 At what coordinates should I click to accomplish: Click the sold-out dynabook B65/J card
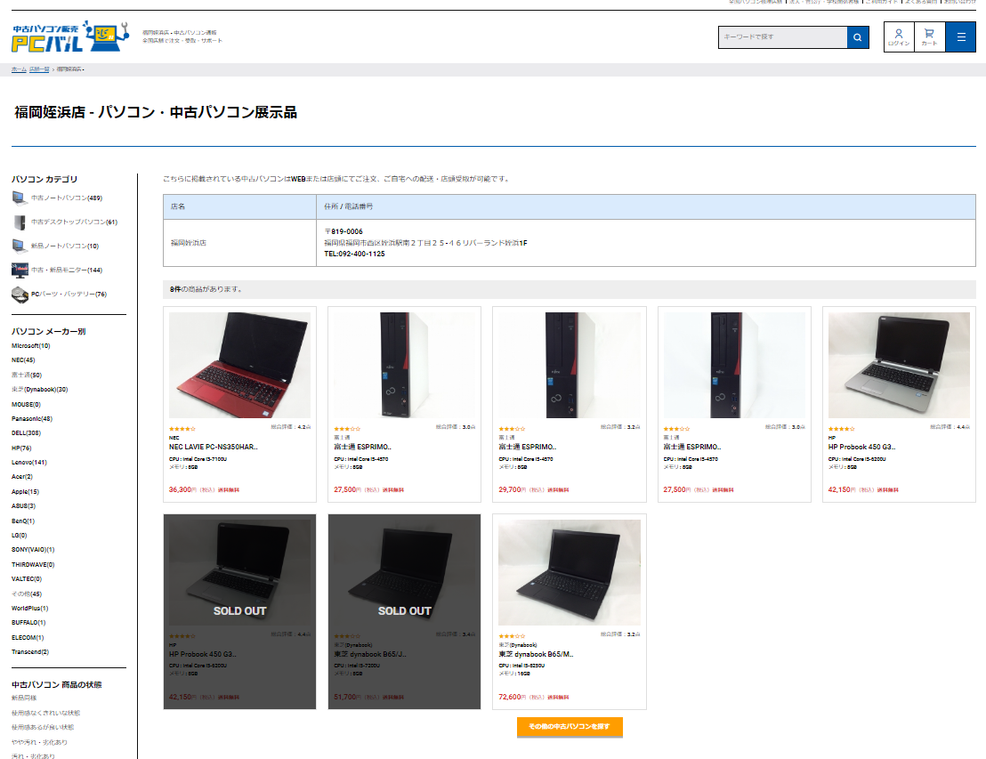404,612
